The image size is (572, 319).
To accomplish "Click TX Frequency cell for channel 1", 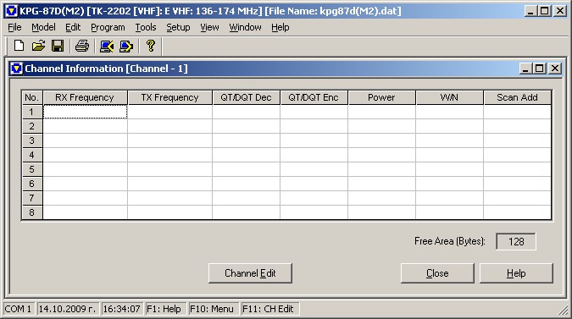I will click(x=170, y=112).
